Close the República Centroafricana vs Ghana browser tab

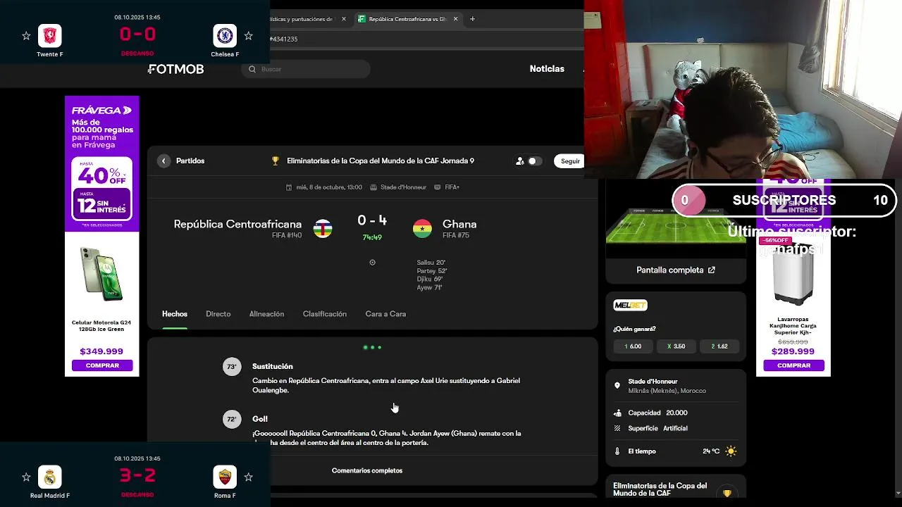(455, 19)
